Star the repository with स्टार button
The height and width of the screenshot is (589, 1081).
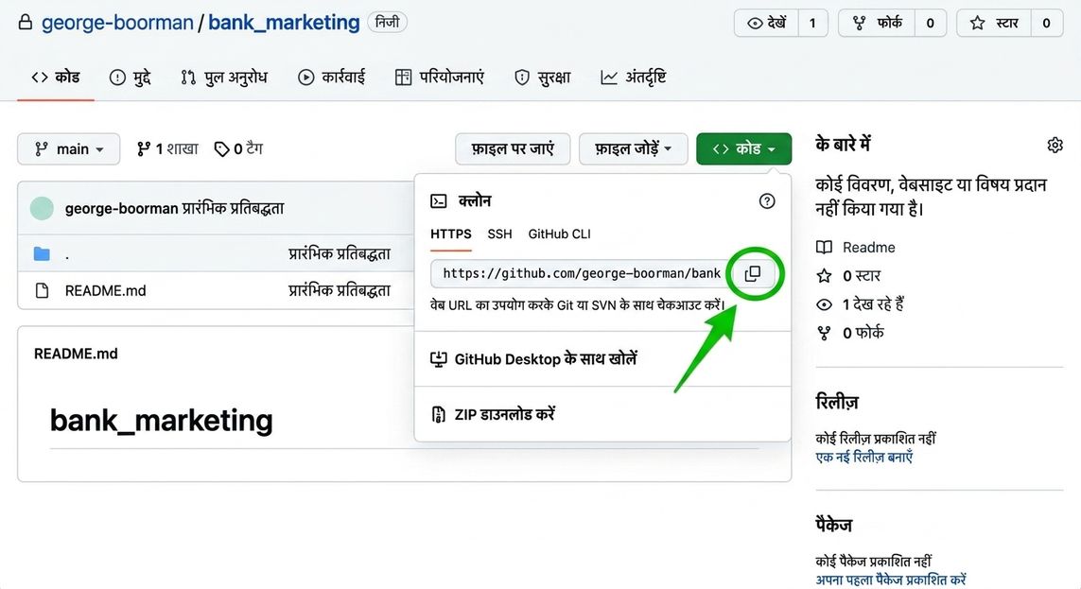coord(993,23)
